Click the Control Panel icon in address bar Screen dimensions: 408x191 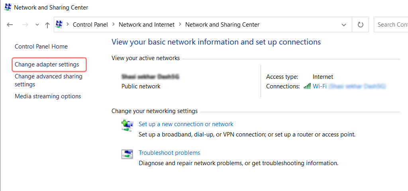59,25
